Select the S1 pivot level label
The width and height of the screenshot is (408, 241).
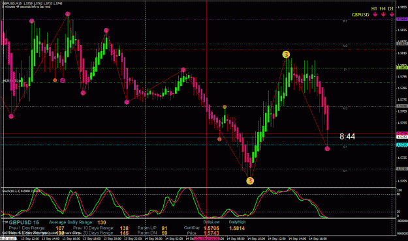tap(345, 147)
